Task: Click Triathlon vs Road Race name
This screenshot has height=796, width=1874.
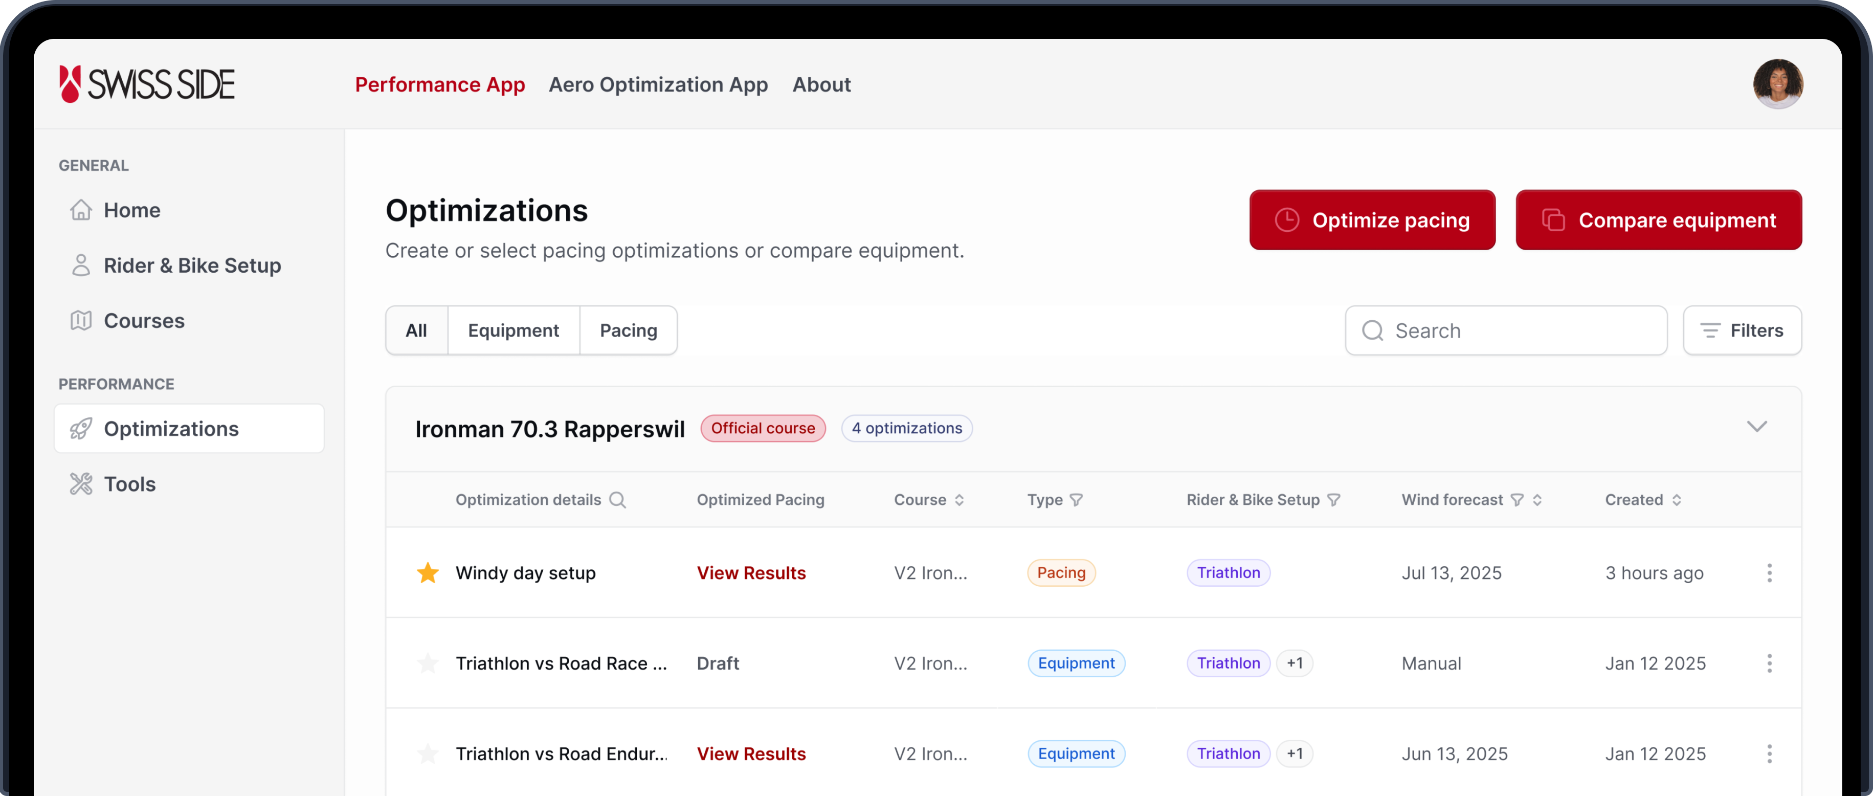Action: click(x=562, y=663)
